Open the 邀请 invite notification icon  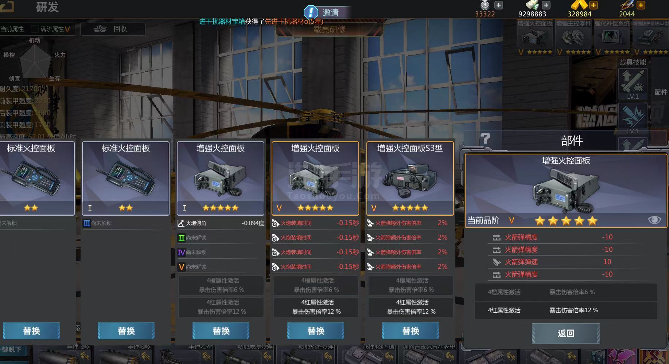tap(311, 12)
